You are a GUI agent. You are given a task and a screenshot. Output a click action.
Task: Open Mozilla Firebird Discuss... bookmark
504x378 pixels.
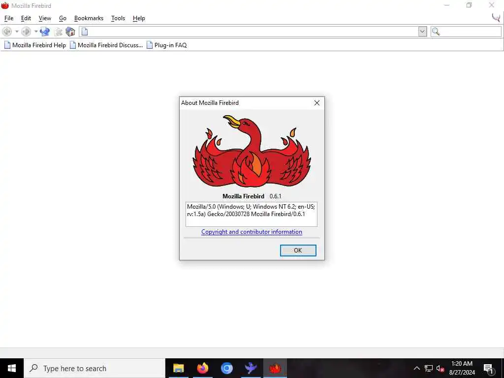point(106,45)
